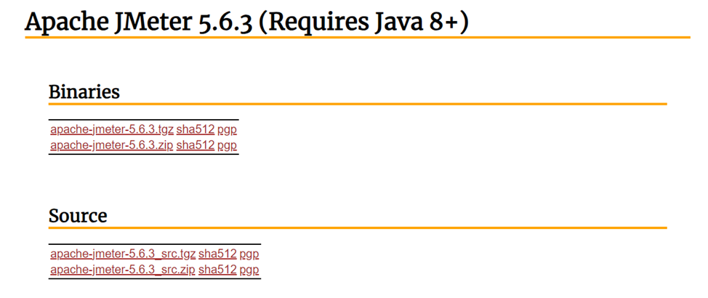
Task: Download the apache-jmeter-5.6.3.tgz binary
Action: point(112,129)
